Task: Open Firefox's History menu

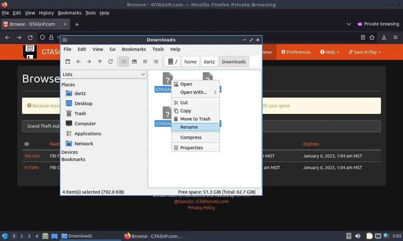Action: pos(46,13)
